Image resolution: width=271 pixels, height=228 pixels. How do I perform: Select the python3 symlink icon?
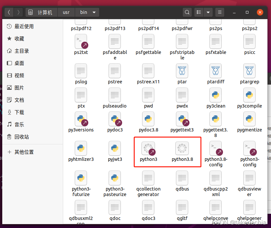pyautogui.click(x=148, y=148)
